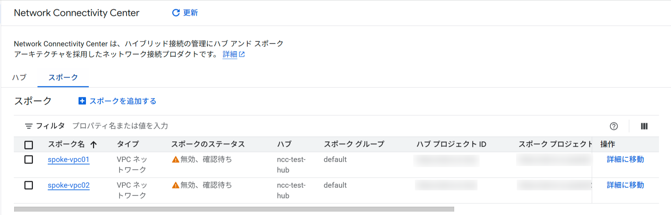Click the warning icon on spoke-vpc02 status
This screenshot has height=215, width=671.
(176, 185)
